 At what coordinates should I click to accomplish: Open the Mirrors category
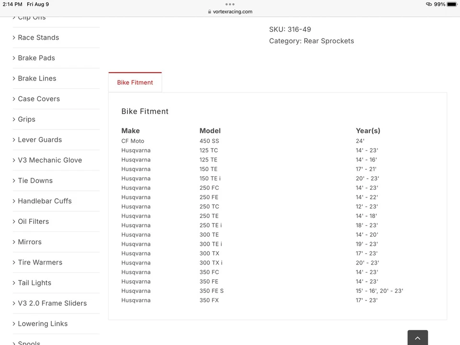pos(30,242)
